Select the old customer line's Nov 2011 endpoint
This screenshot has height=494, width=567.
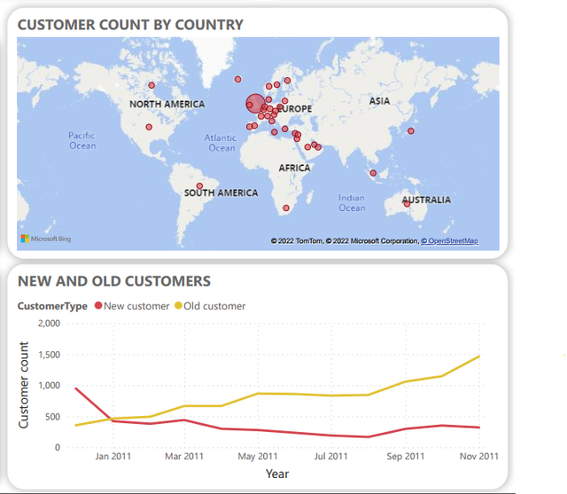click(479, 357)
